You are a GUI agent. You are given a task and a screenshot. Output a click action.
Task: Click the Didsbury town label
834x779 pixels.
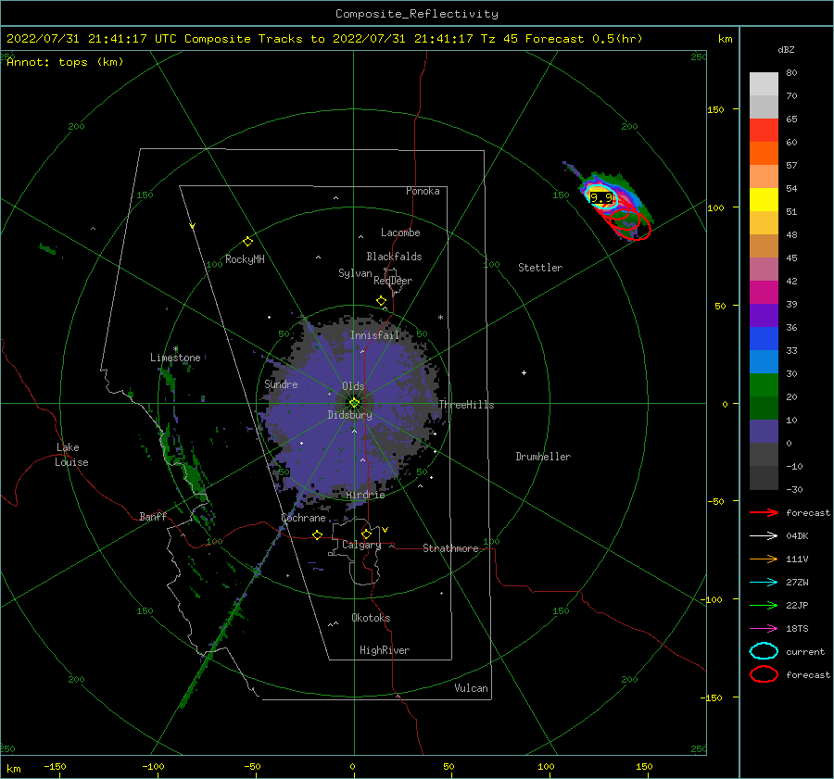[x=350, y=415]
